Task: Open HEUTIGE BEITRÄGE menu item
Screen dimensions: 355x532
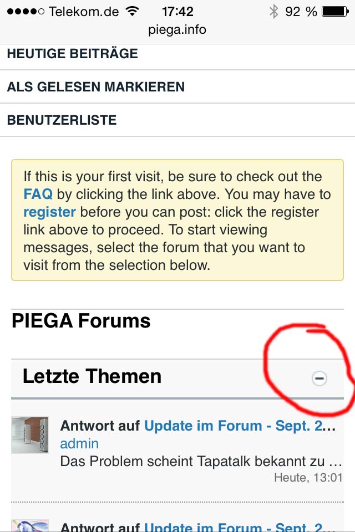Action: click(x=73, y=54)
